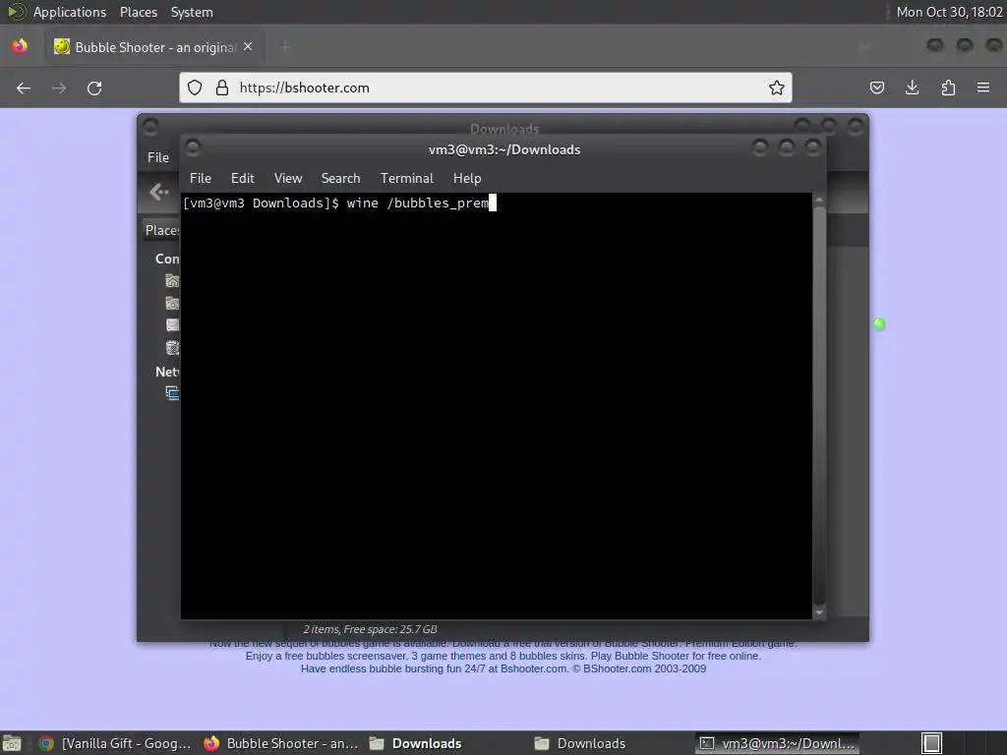Image resolution: width=1007 pixels, height=755 pixels.
Task: Click the clock showing Mon Oct 30
Action: [x=949, y=12]
